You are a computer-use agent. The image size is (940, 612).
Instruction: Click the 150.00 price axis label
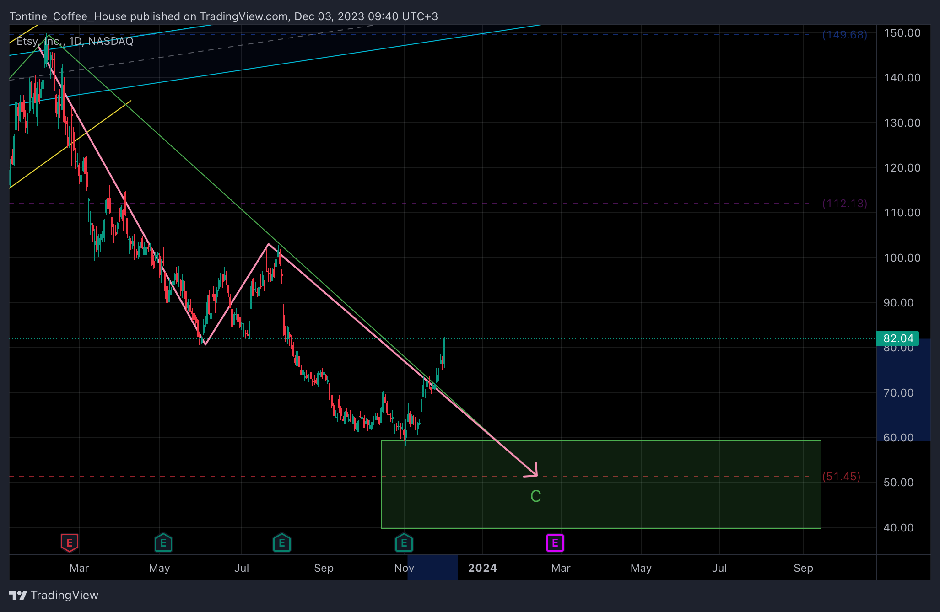(902, 33)
